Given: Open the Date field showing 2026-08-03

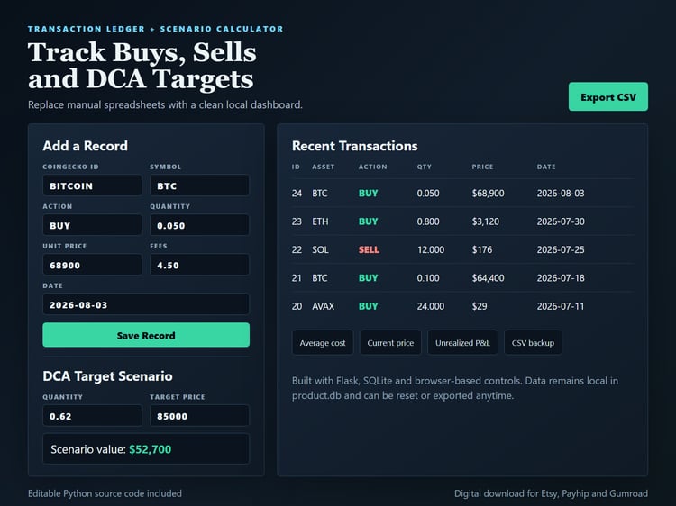Looking at the screenshot, I should point(146,304).
